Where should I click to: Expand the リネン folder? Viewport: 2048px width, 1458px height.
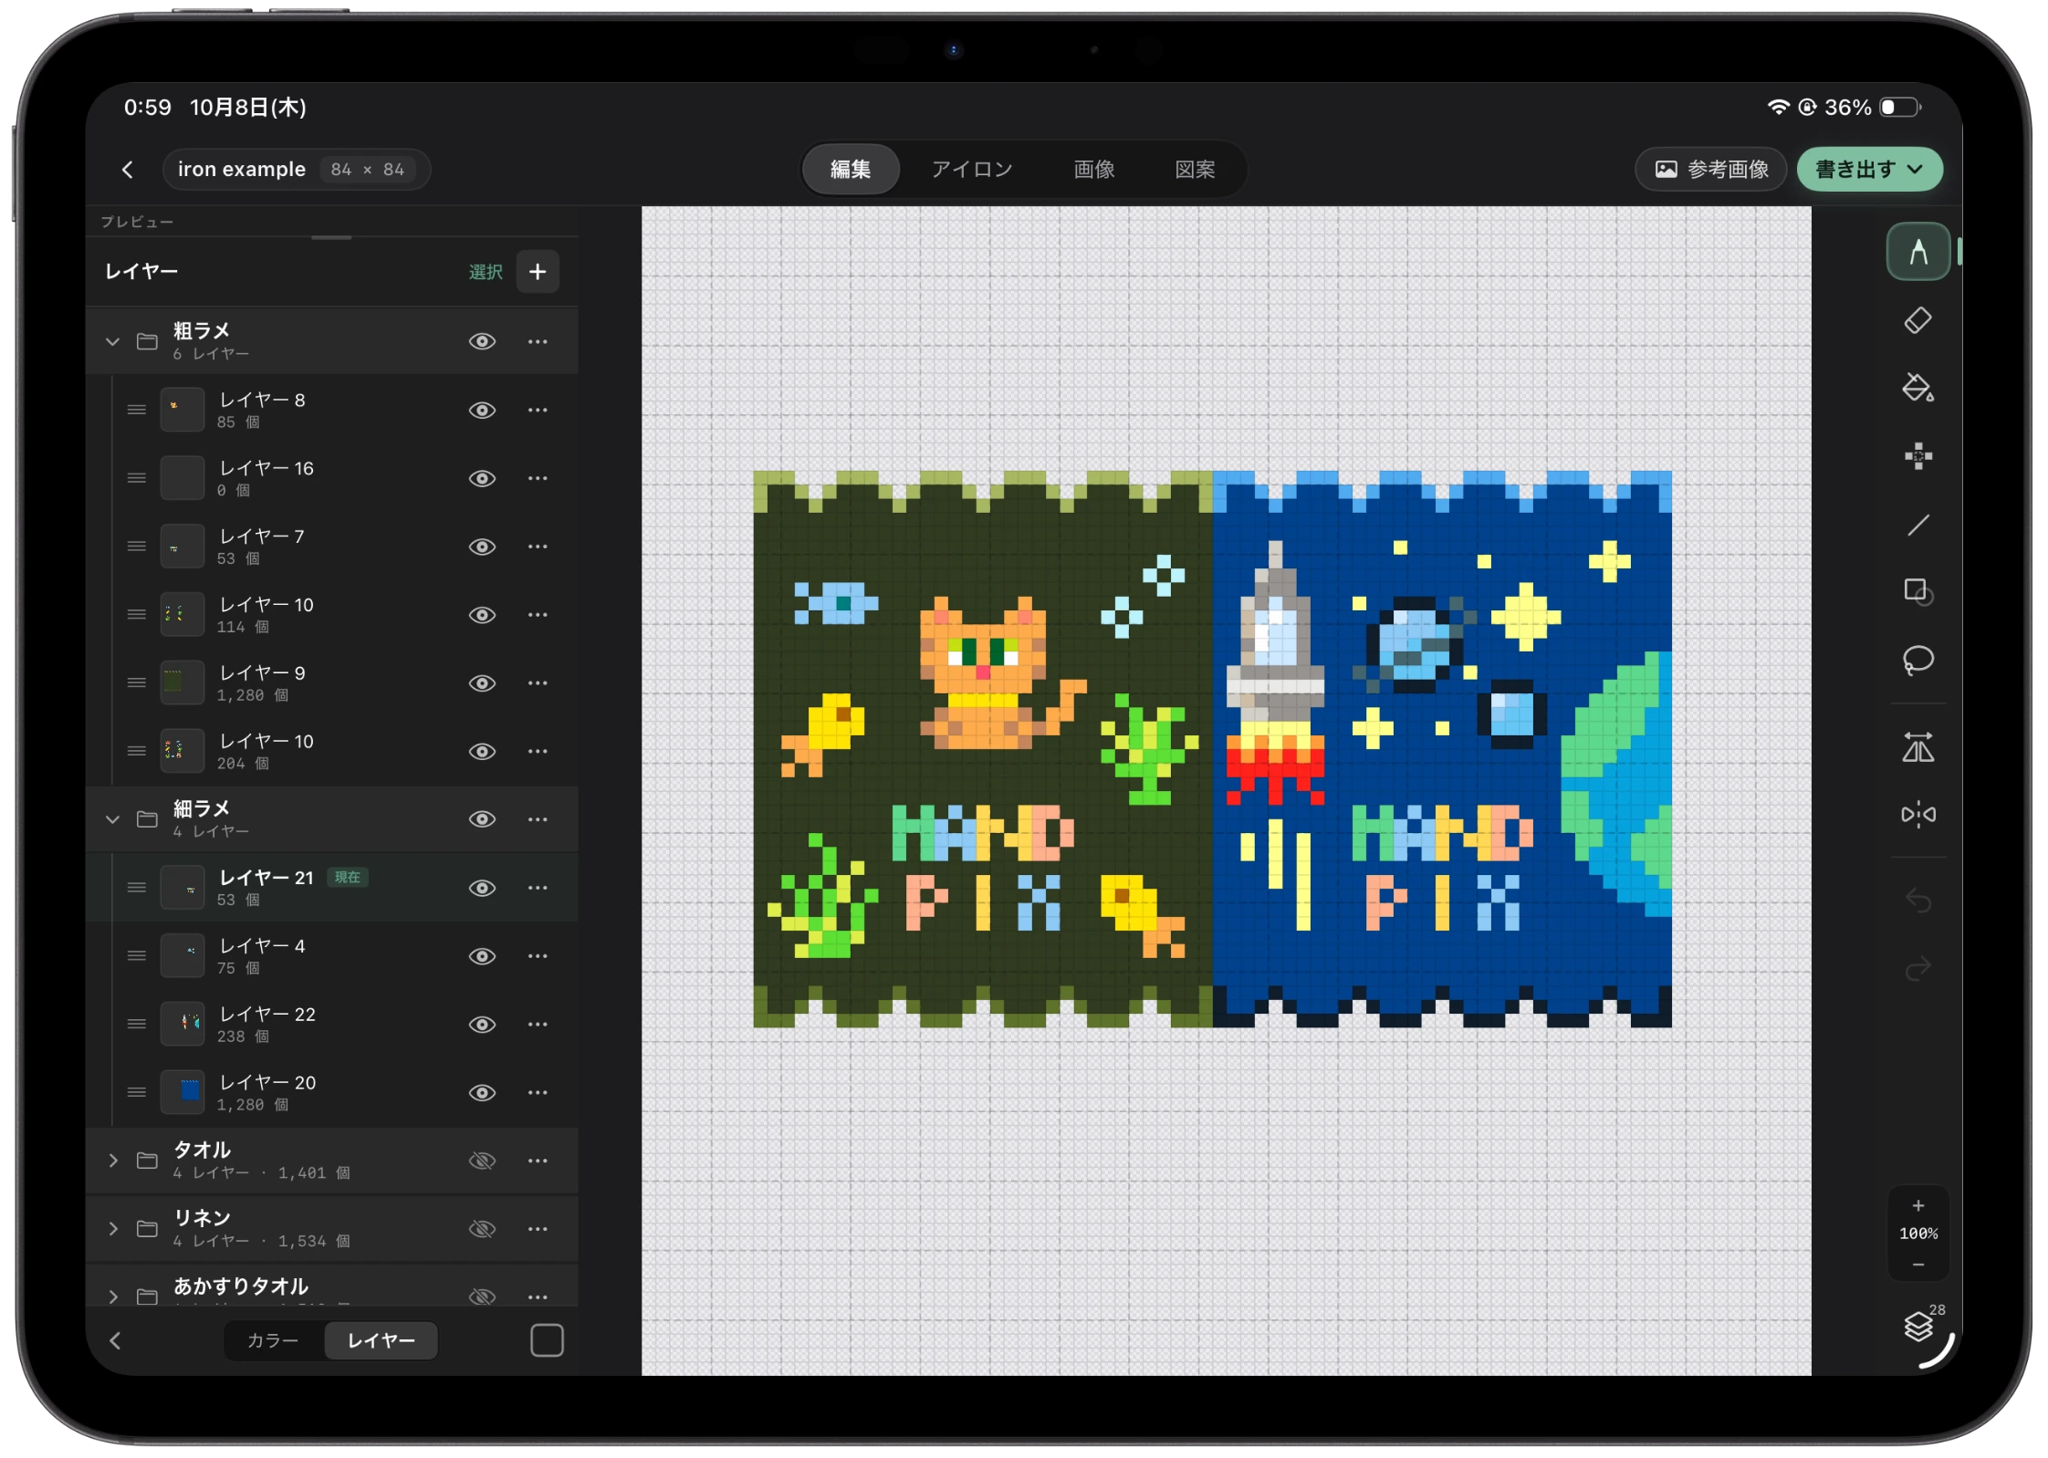point(112,1229)
